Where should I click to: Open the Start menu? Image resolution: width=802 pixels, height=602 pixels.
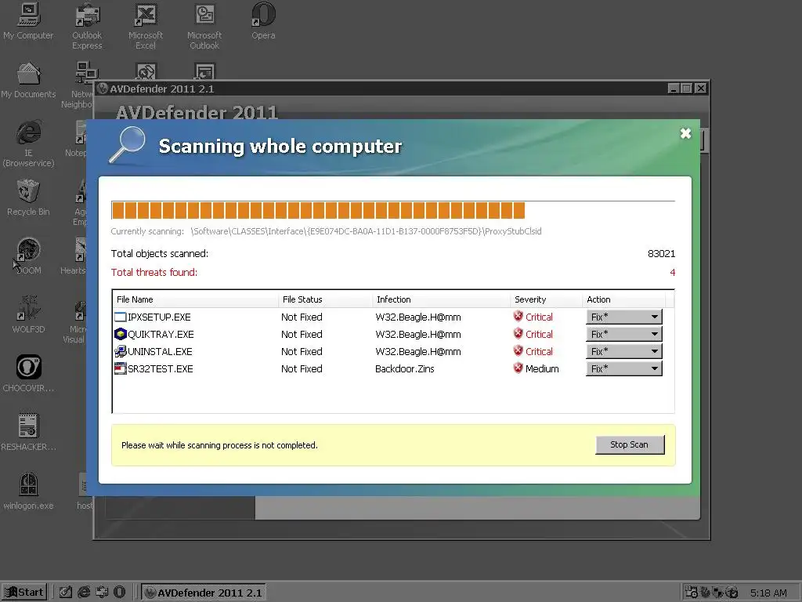point(24,593)
